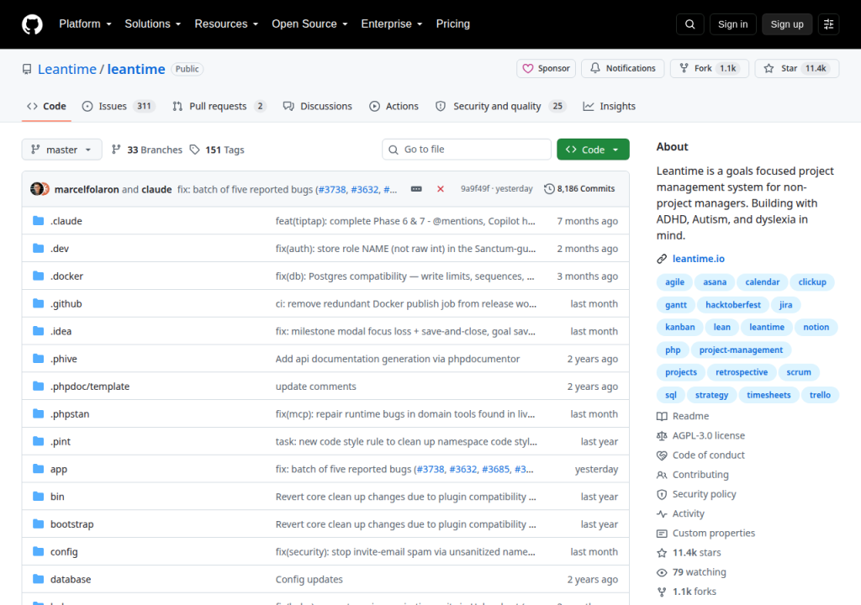Click the failed checks red X icon
The width and height of the screenshot is (861, 605).
441,189
